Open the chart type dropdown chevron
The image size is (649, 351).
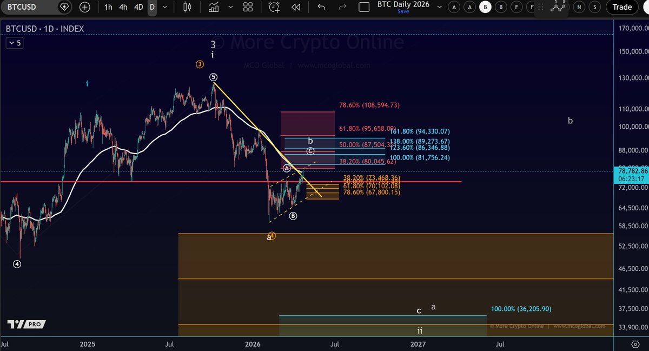tap(230, 7)
